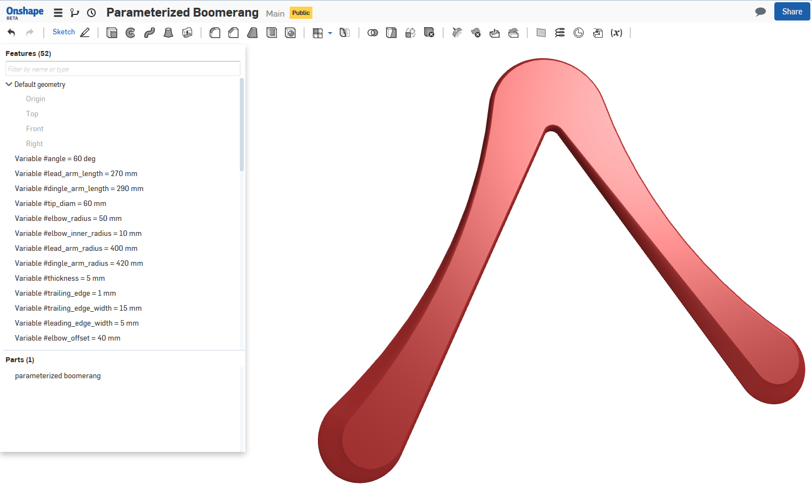Screen dimensions: 812x489
Task: Click the Redo arrow icon
Action: pyautogui.click(x=30, y=33)
